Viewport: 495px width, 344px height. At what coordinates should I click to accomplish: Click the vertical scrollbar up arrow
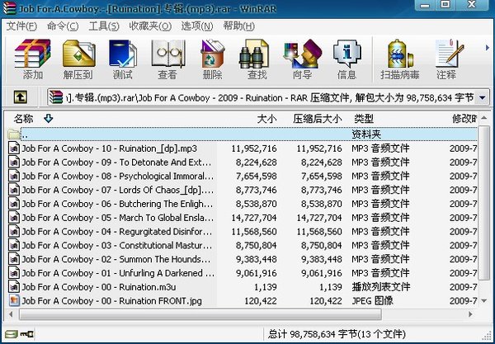484,118
